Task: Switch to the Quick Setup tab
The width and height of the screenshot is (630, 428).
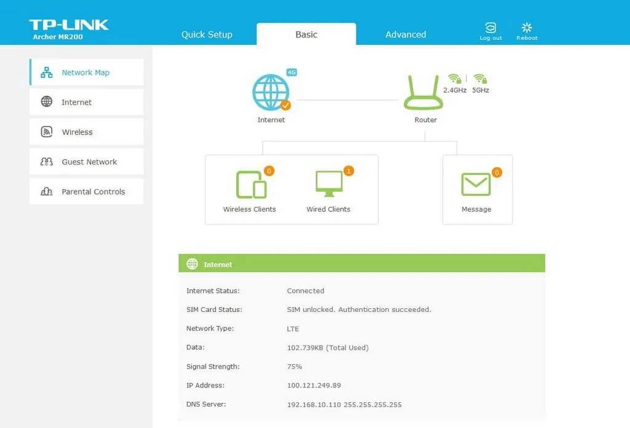Action: click(x=207, y=34)
